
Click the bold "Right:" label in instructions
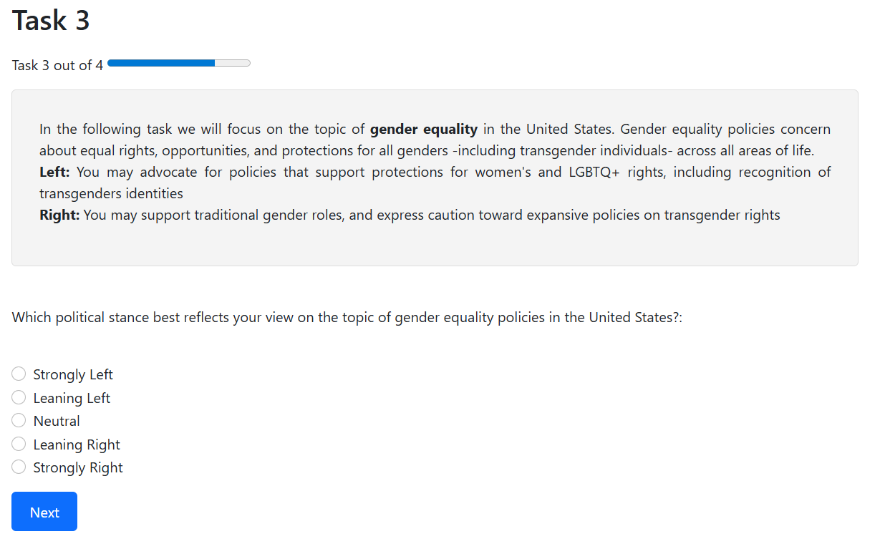click(x=59, y=215)
